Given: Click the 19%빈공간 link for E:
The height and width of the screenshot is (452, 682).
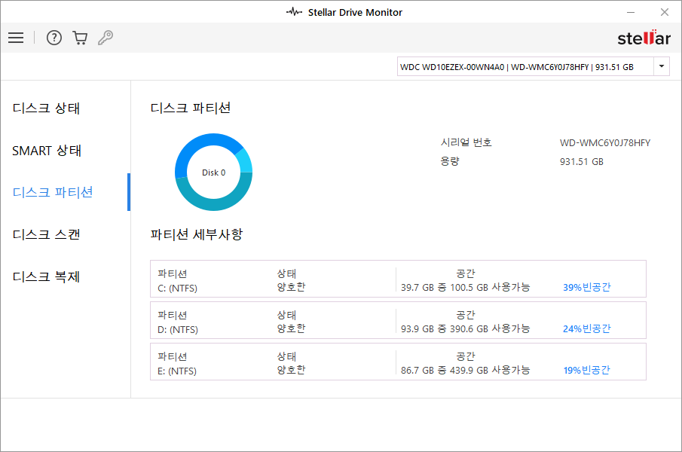Looking at the screenshot, I should [586, 370].
